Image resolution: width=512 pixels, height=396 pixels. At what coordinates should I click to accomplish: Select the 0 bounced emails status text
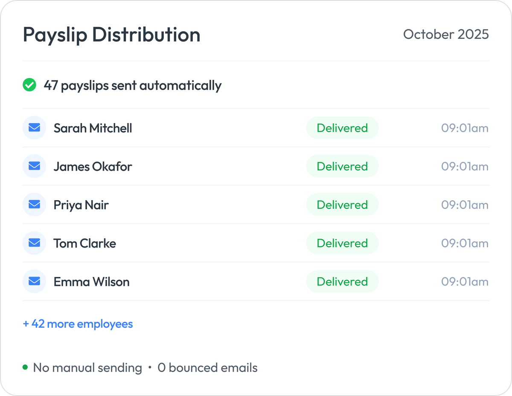tap(207, 367)
